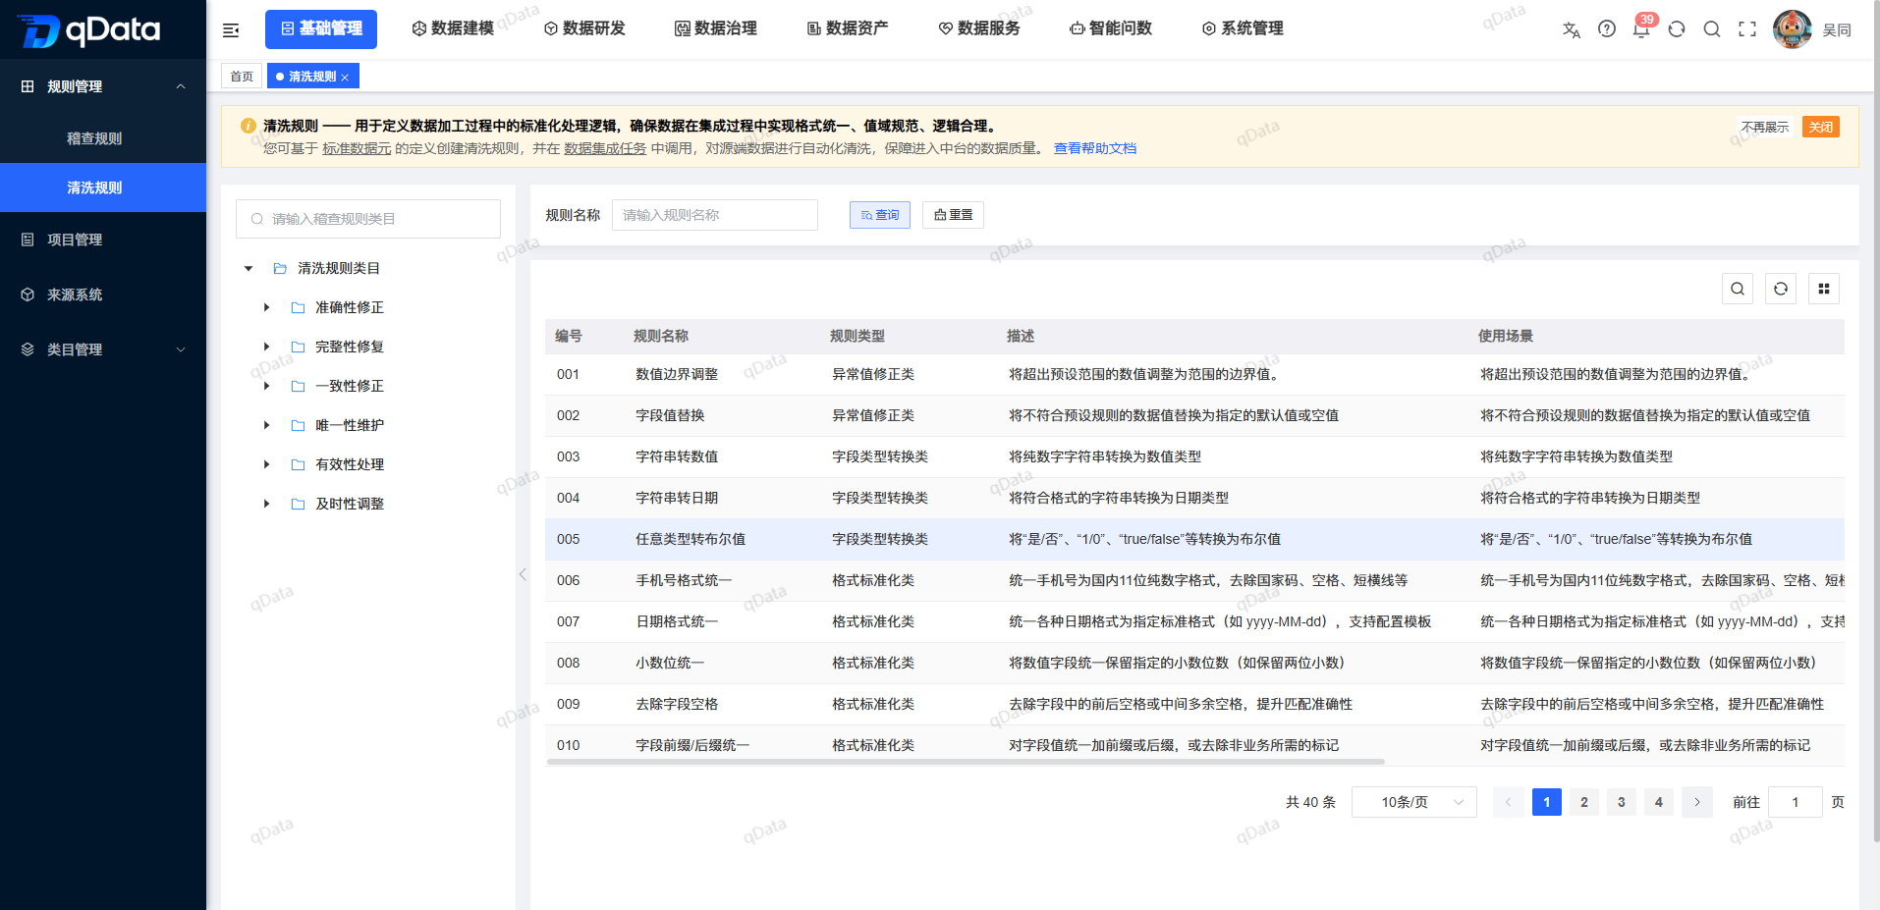Open the 查看帮助文档 link
1880x910 pixels.
pos(1095,148)
